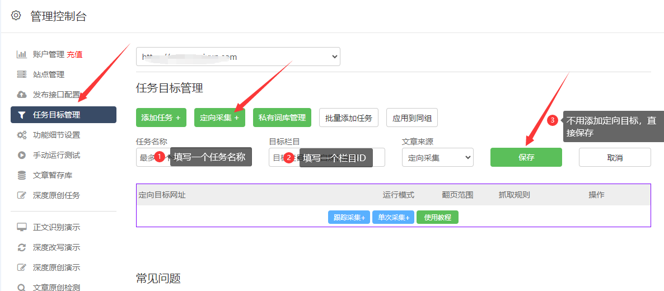Click the refresh icon for 深度改写演示
664x291 pixels.
pos(22,247)
